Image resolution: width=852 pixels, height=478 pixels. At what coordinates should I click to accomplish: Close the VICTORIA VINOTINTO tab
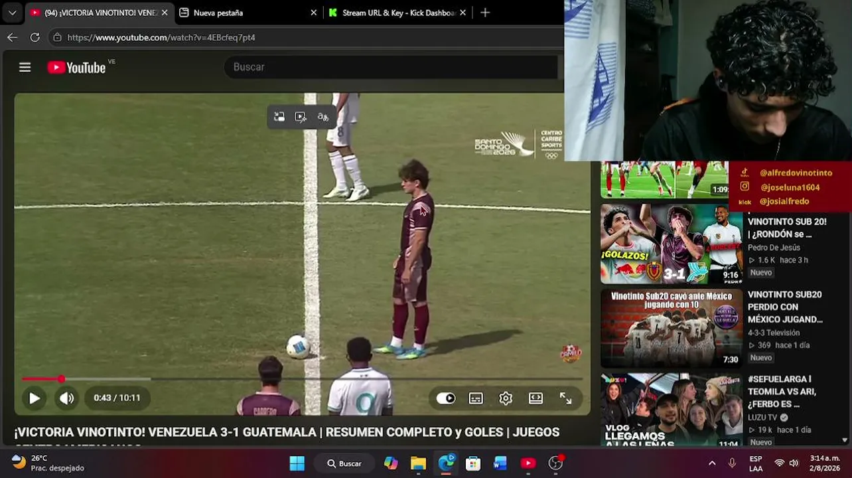click(x=165, y=13)
